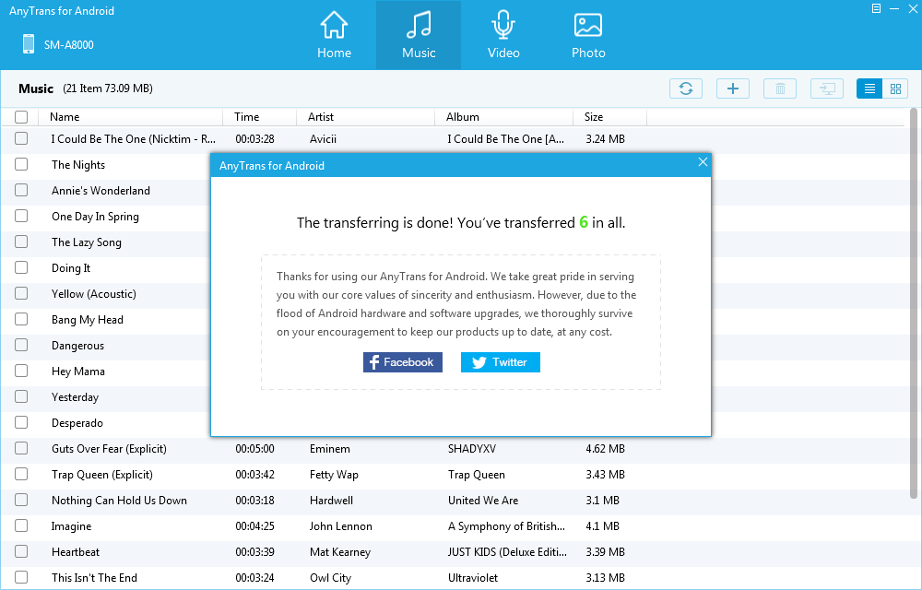The width and height of the screenshot is (922, 590).
Task: Open the Music tab
Action: tap(419, 35)
